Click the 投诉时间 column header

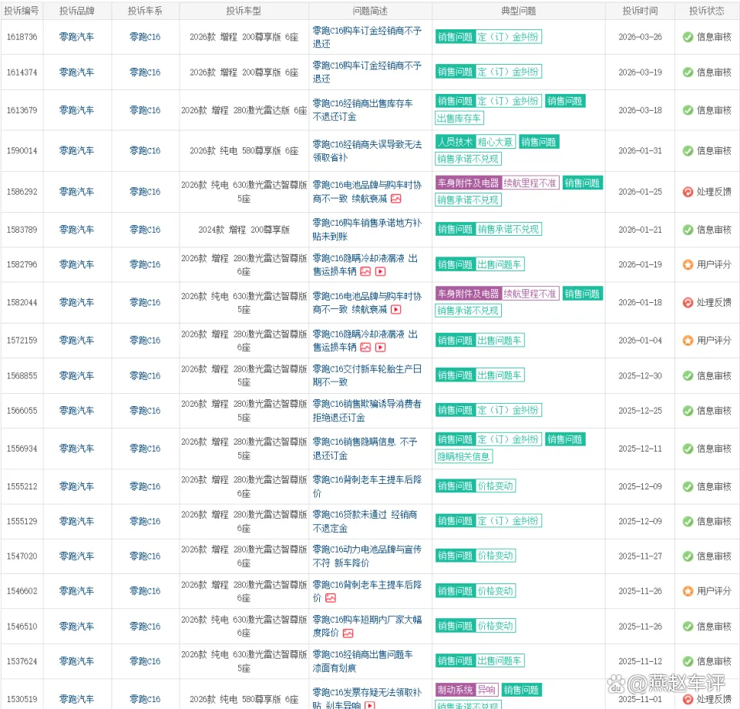(x=641, y=11)
